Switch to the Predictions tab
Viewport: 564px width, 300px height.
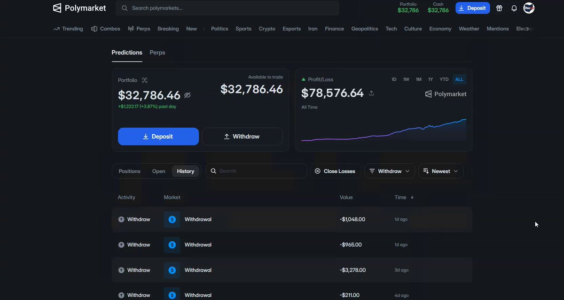tap(127, 53)
